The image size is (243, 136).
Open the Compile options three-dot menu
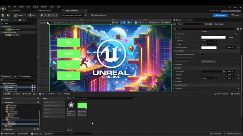point(25,15)
